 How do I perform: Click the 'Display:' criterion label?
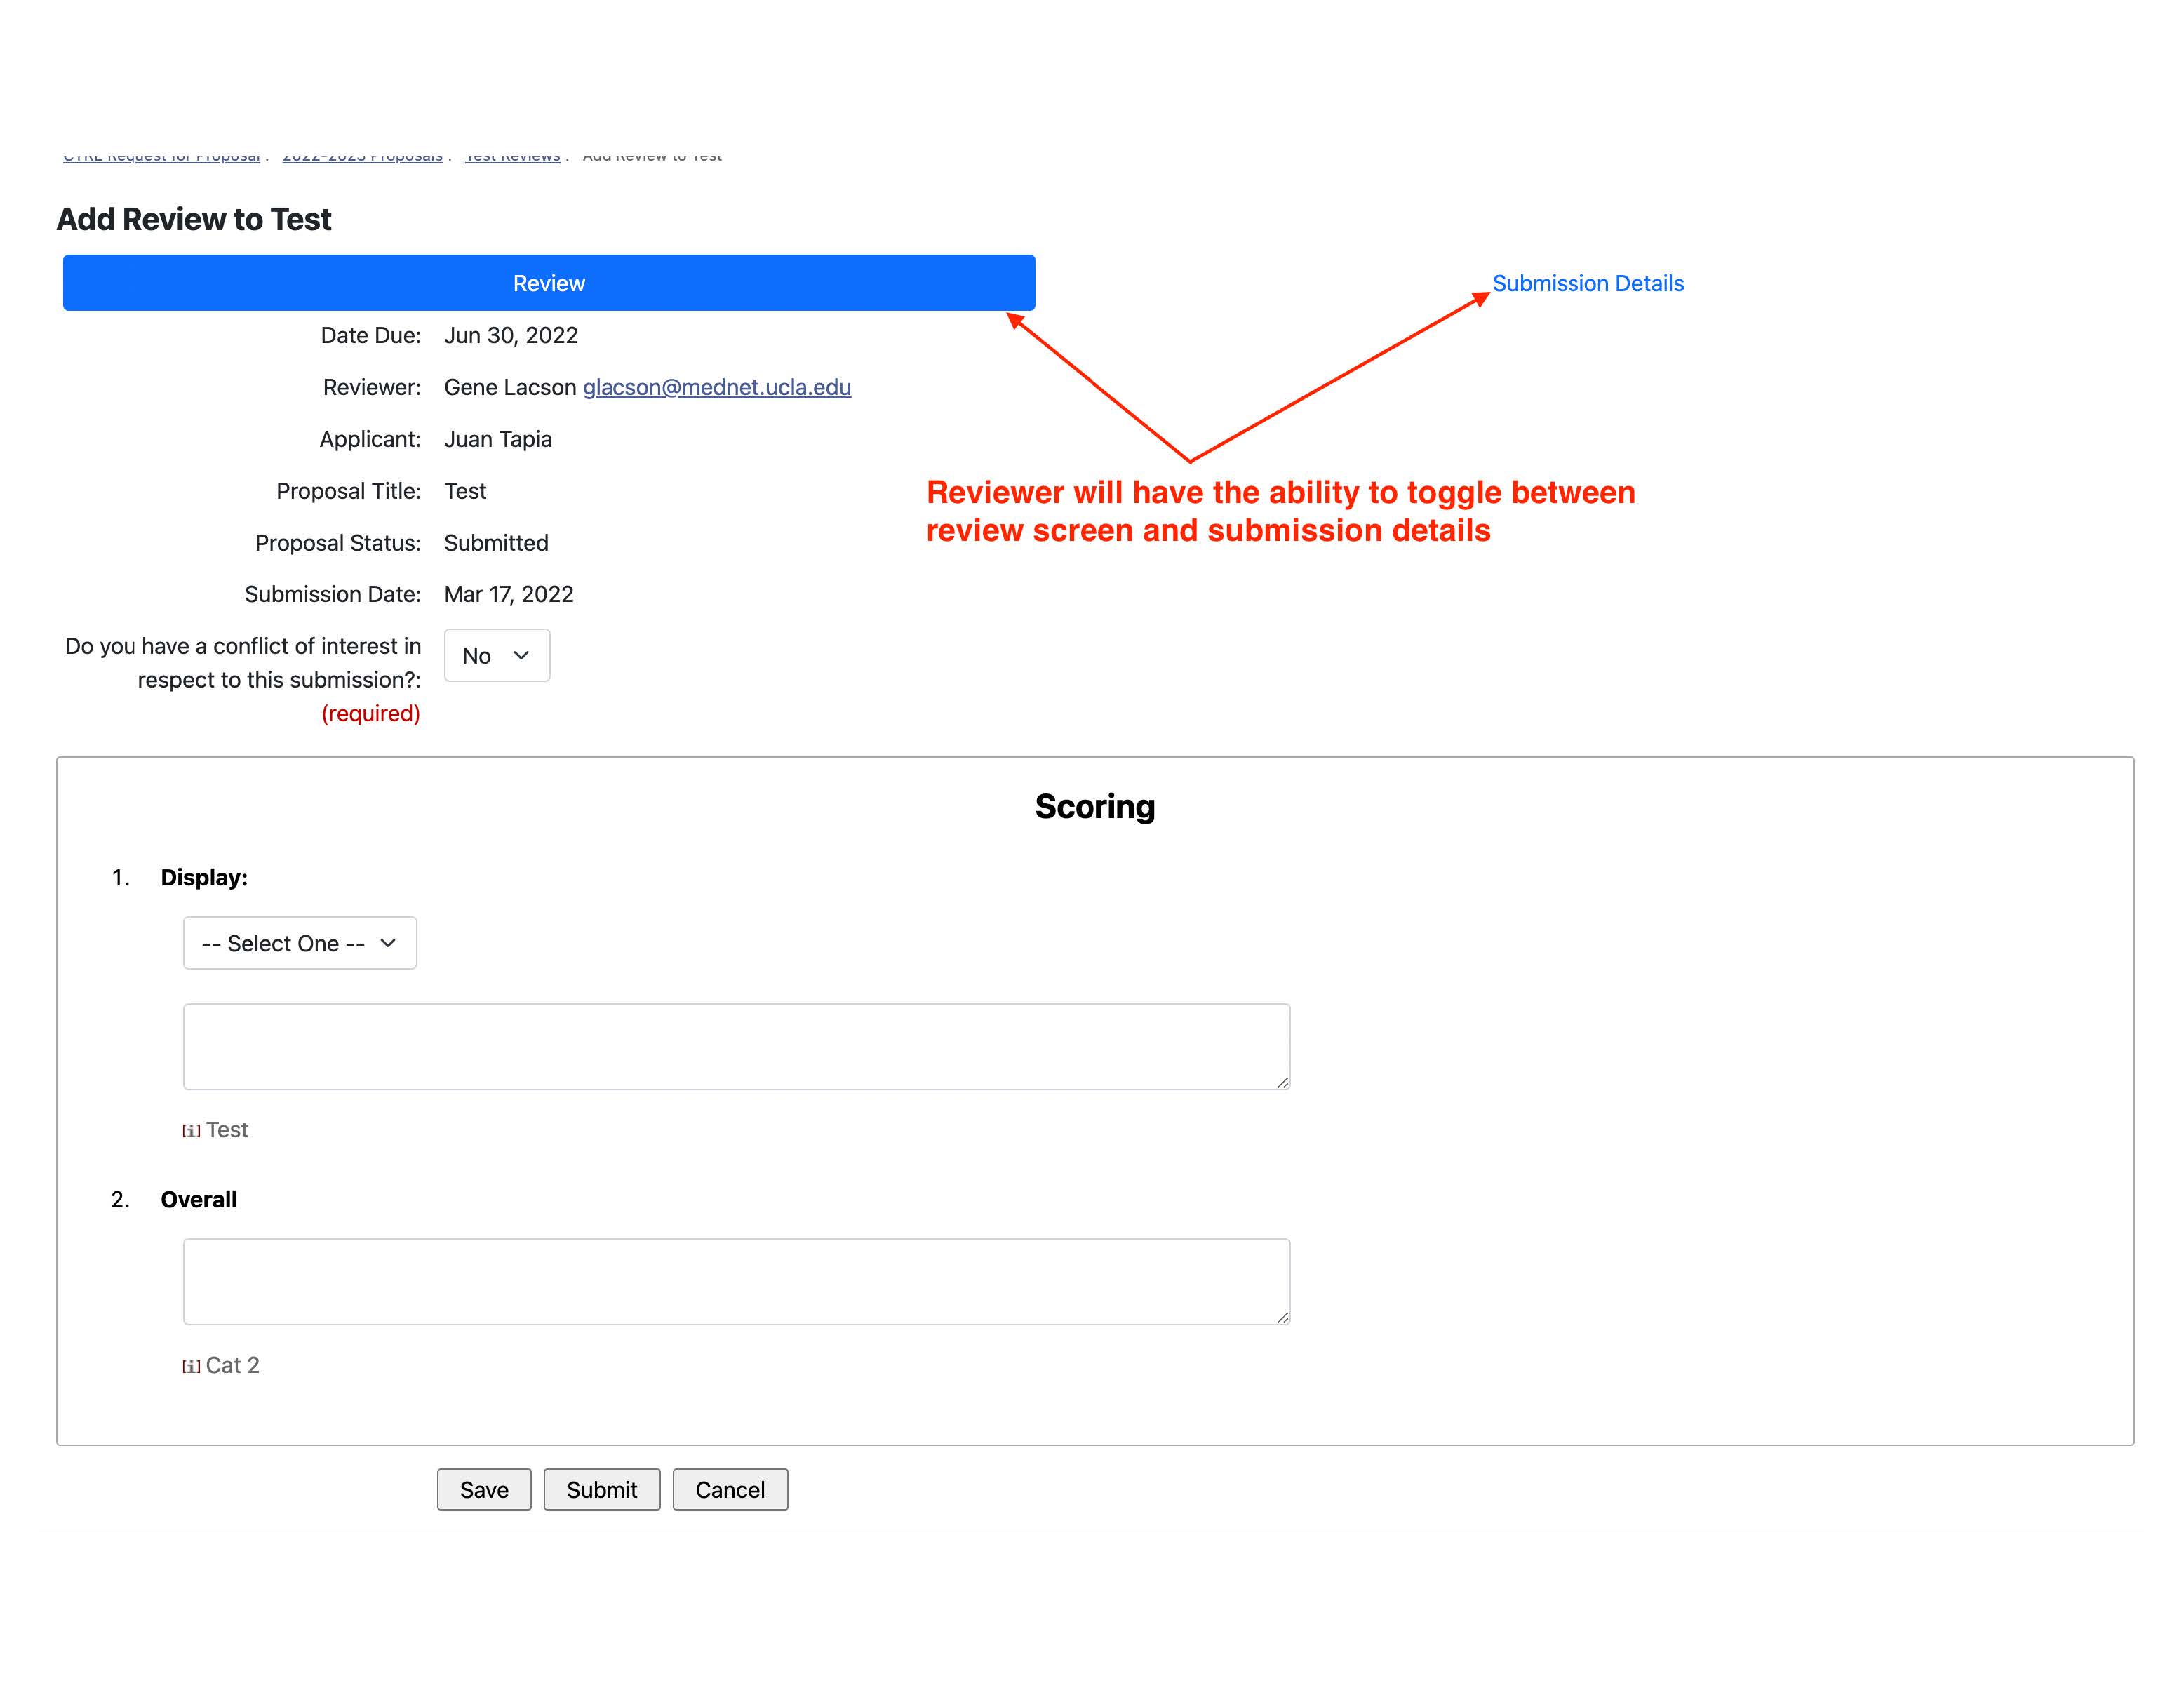204,877
